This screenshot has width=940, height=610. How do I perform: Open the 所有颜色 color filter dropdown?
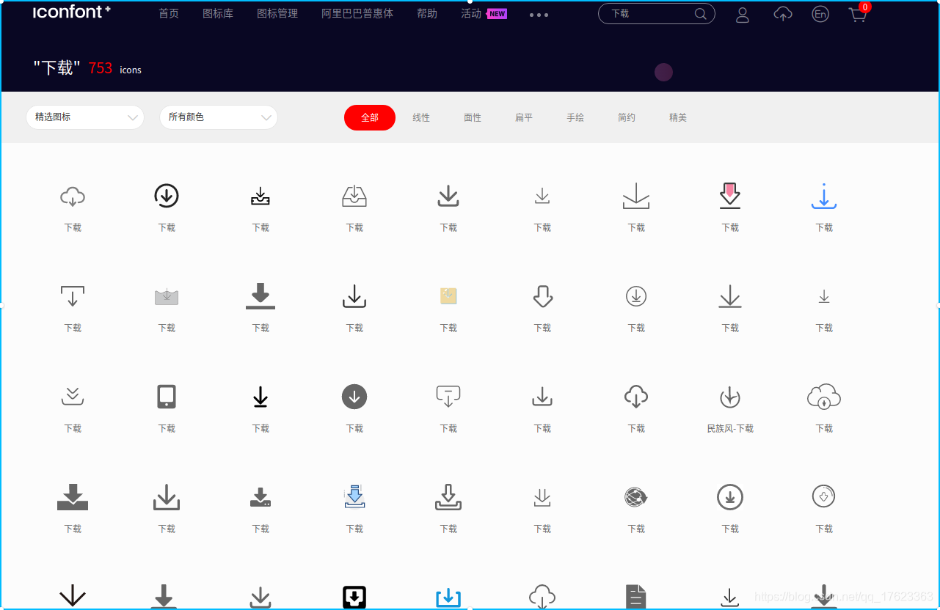point(219,117)
